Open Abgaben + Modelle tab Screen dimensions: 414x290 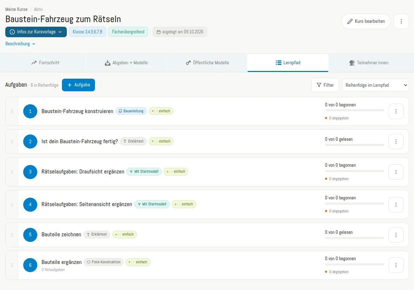(x=126, y=63)
